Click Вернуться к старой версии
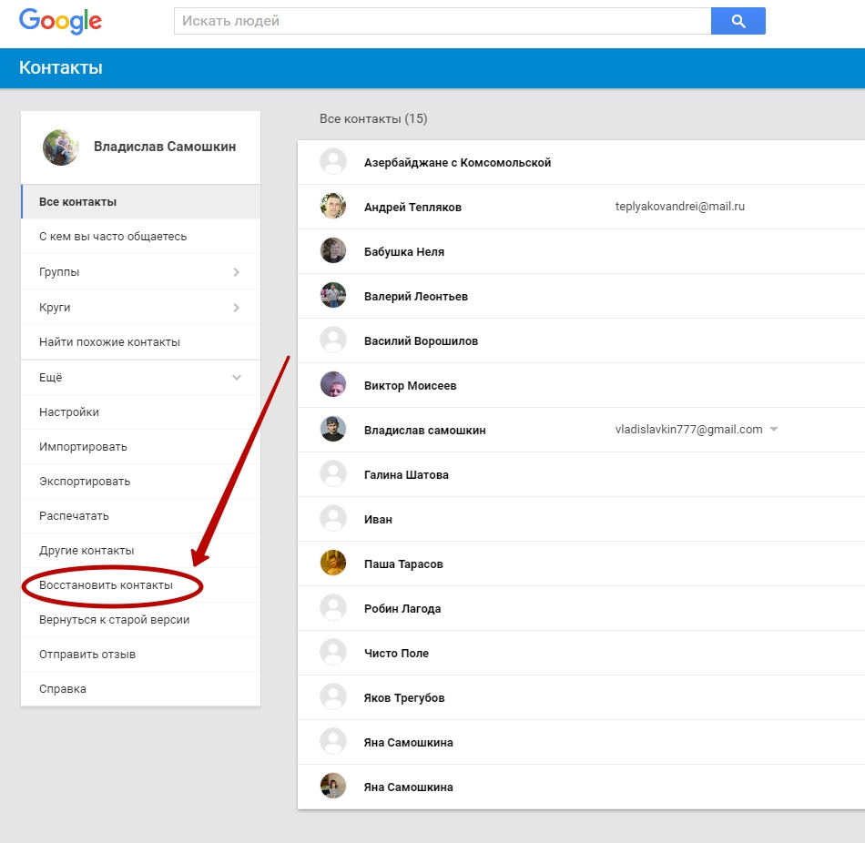The width and height of the screenshot is (865, 843). [x=140, y=620]
